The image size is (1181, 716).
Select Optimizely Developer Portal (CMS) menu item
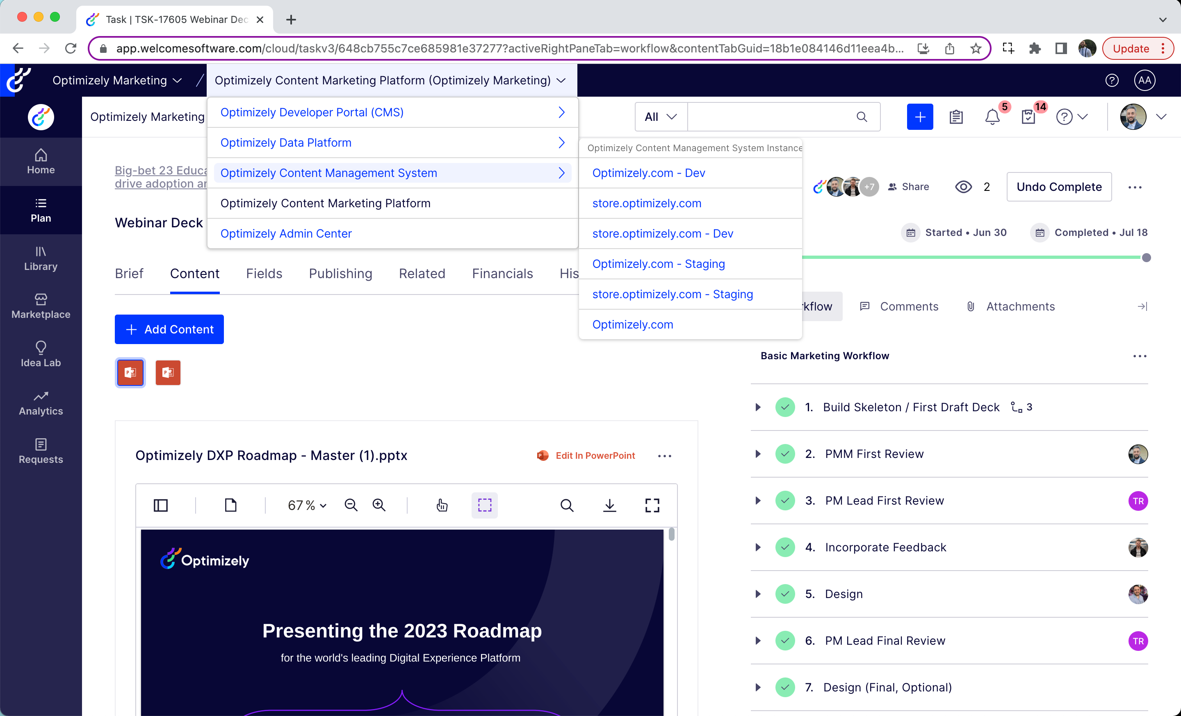[x=392, y=113]
